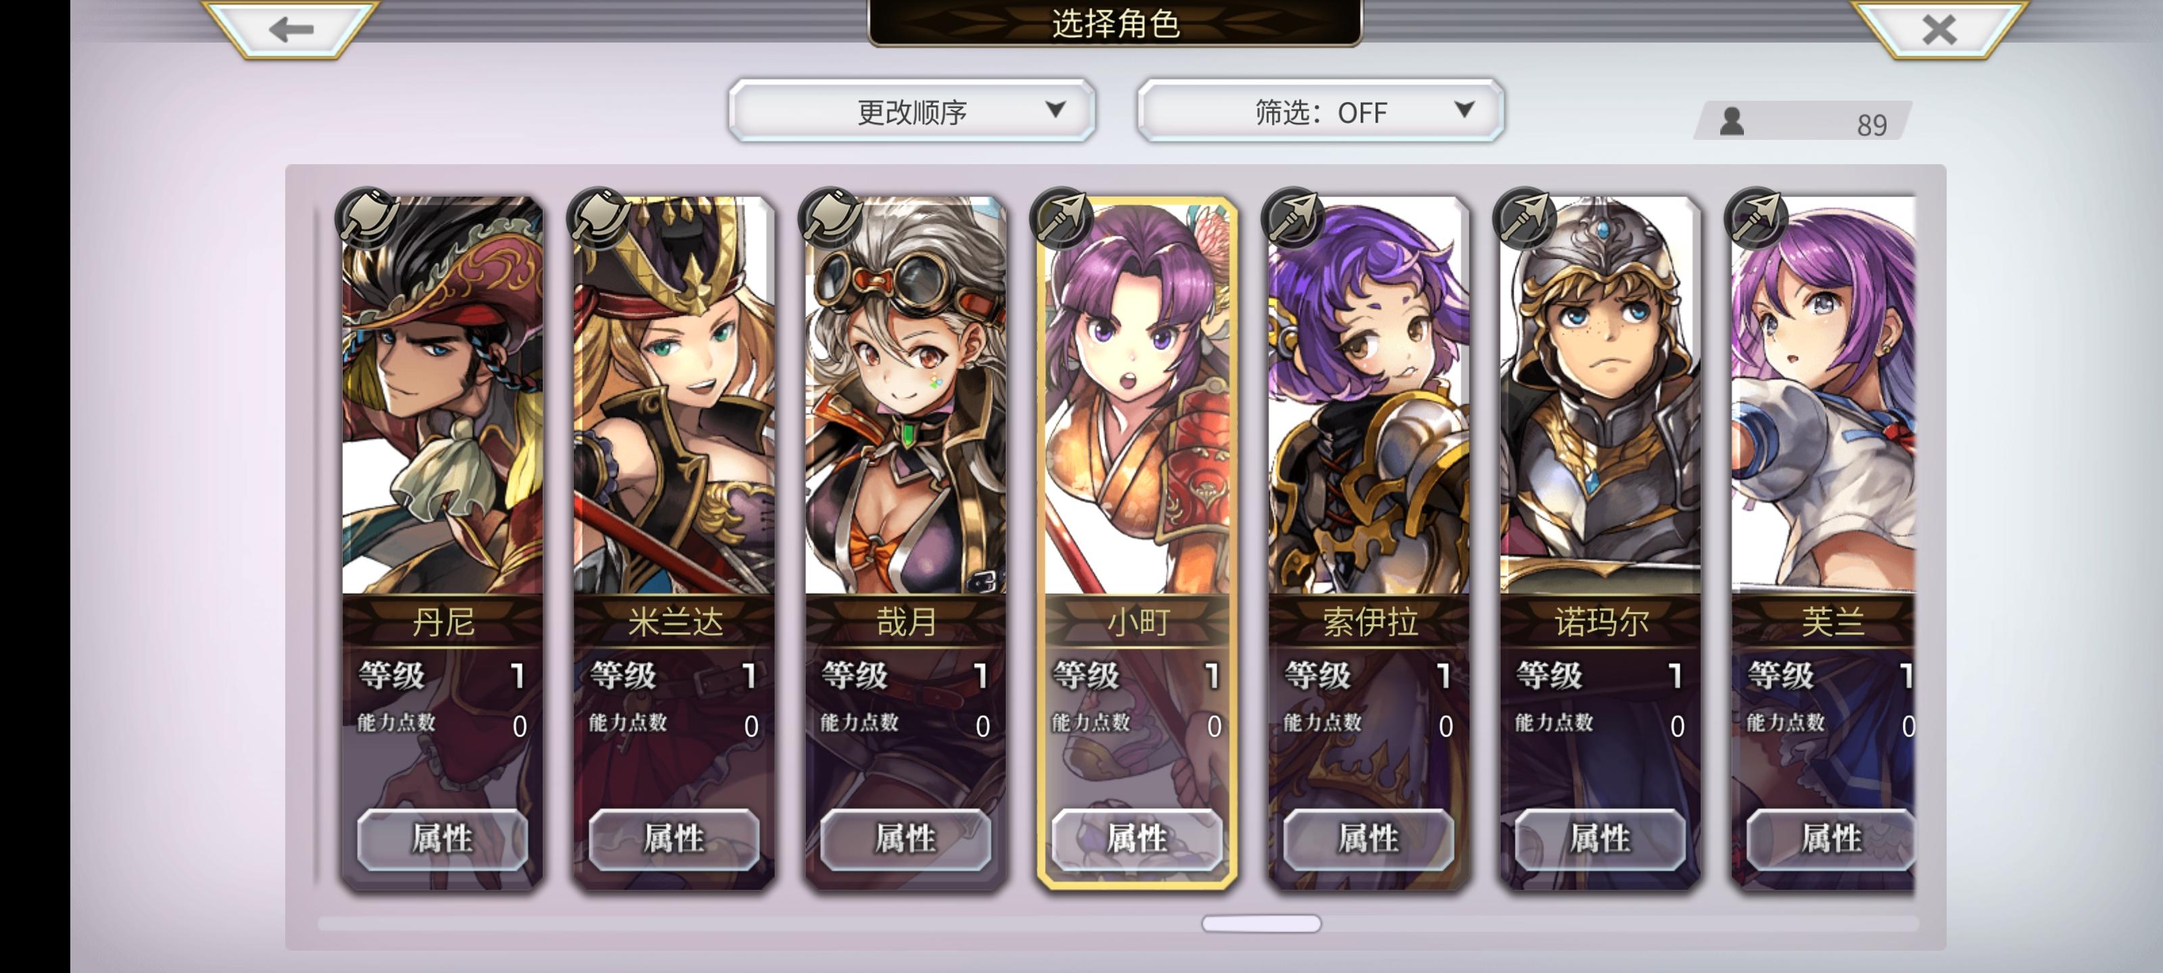This screenshot has height=973, width=2163.
Task: Open the 更改顺序 sort dropdown
Action: (x=912, y=111)
